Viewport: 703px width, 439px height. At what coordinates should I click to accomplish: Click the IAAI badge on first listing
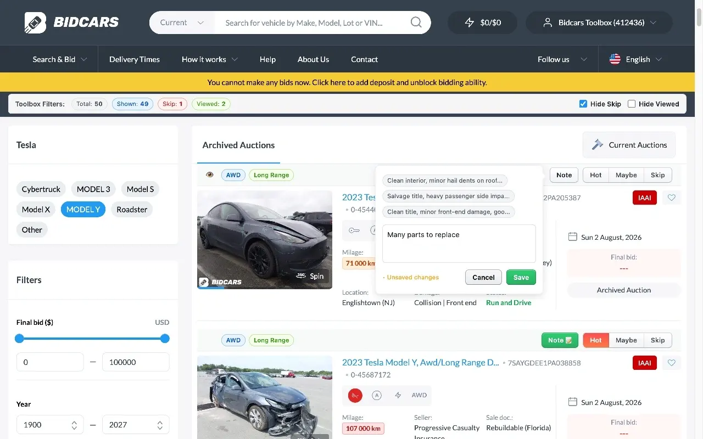click(x=645, y=198)
